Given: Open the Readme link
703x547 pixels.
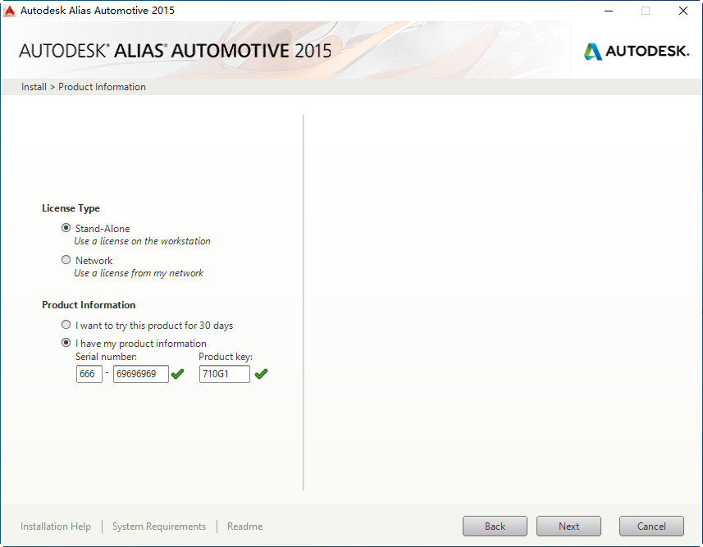Looking at the screenshot, I should click(244, 526).
